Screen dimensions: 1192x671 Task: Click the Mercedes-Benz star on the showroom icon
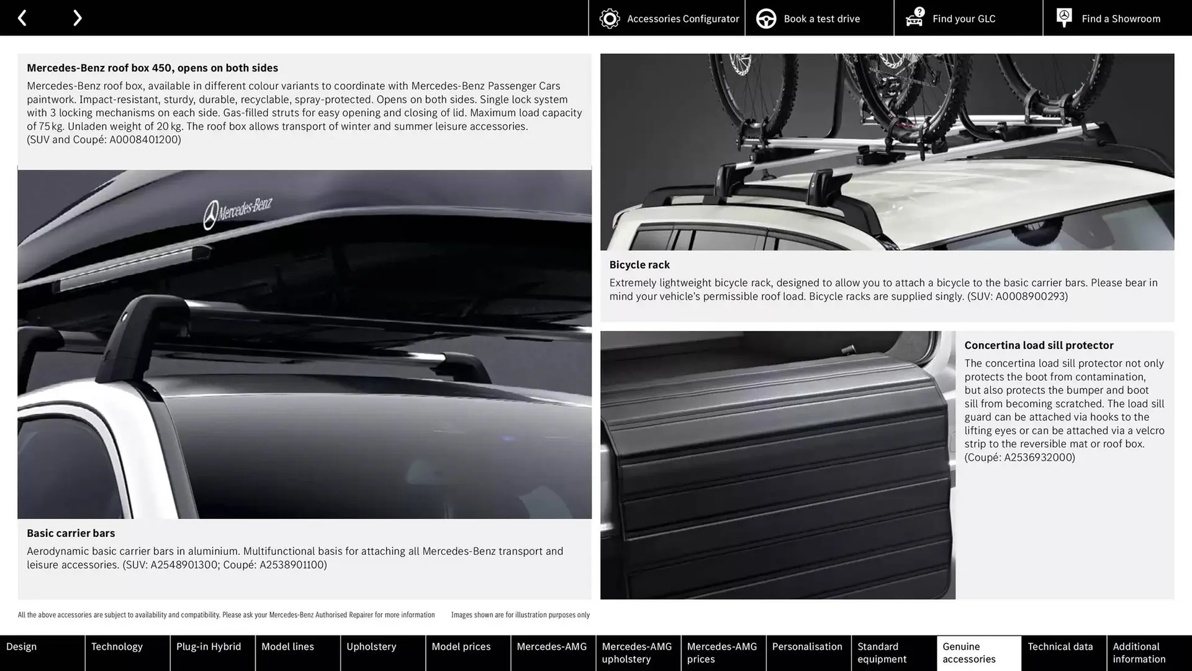tap(1063, 15)
